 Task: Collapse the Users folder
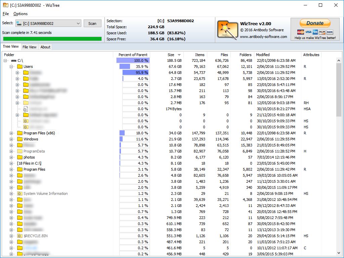coord(11,67)
